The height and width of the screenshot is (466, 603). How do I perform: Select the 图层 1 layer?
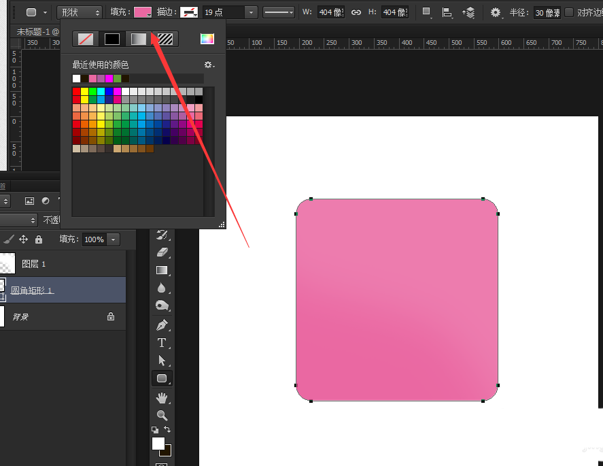point(34,264)
